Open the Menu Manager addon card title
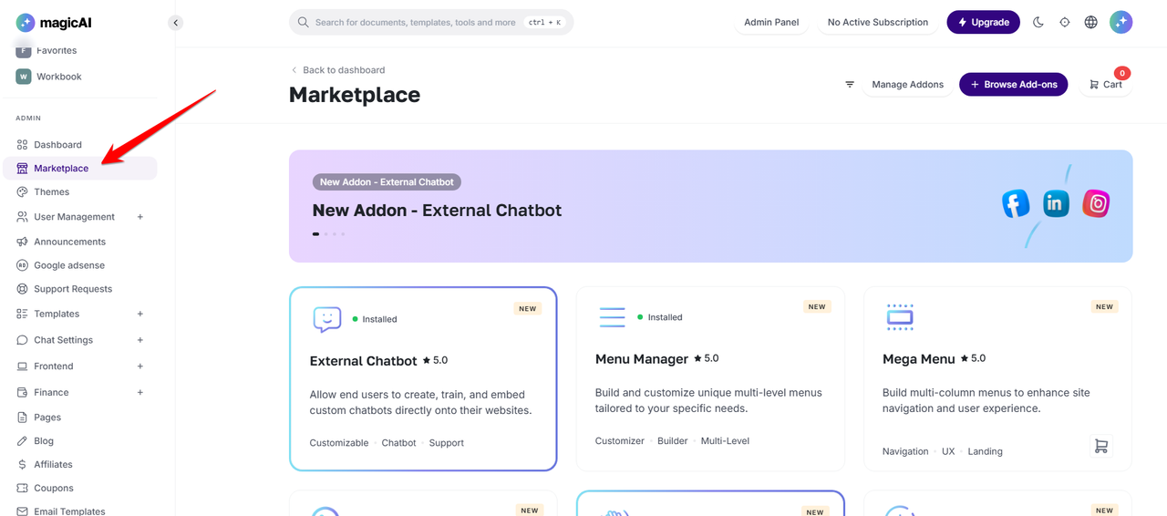The width and height of the screenshot is (1167, 516). coord(642,359)
